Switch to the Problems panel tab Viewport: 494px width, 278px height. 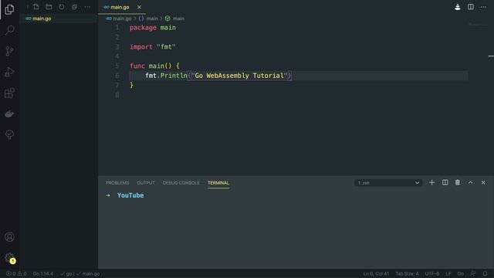(117, 183)
